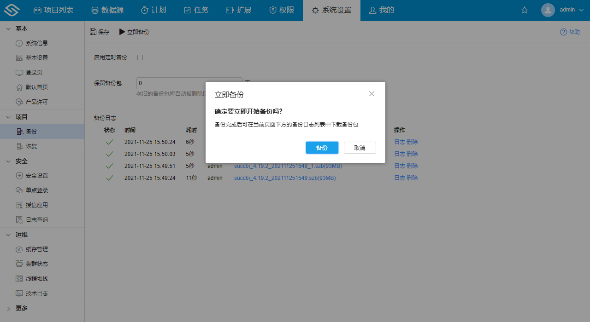Check the 集群状态 cluster status icon
590x322 pixels.
[18, 264]
